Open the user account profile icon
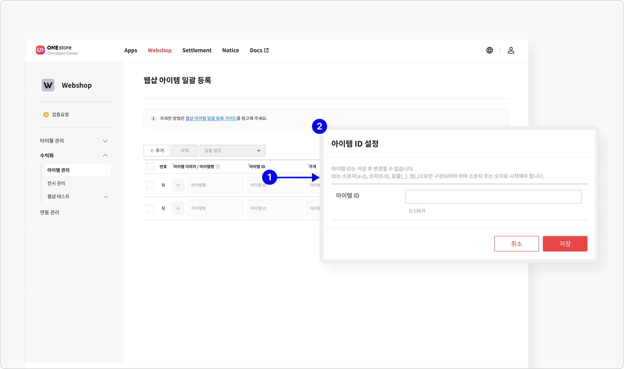 [511, 50]
